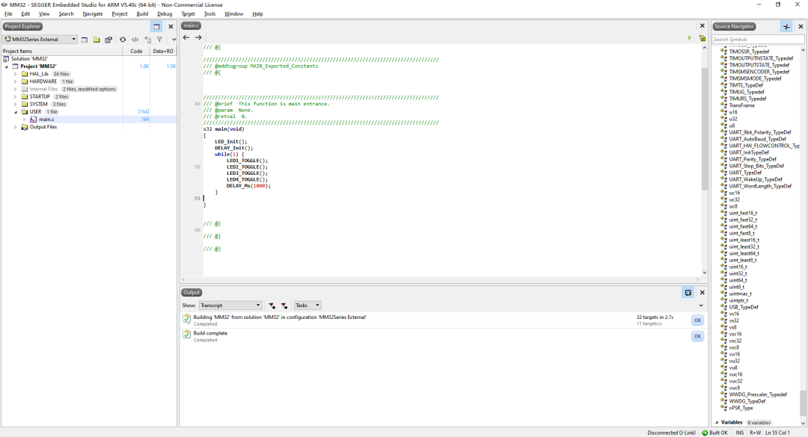The image size is (808, 437).
Task: Click the xPSR_Type symbol icon
Action: click(x=723, y=408)
